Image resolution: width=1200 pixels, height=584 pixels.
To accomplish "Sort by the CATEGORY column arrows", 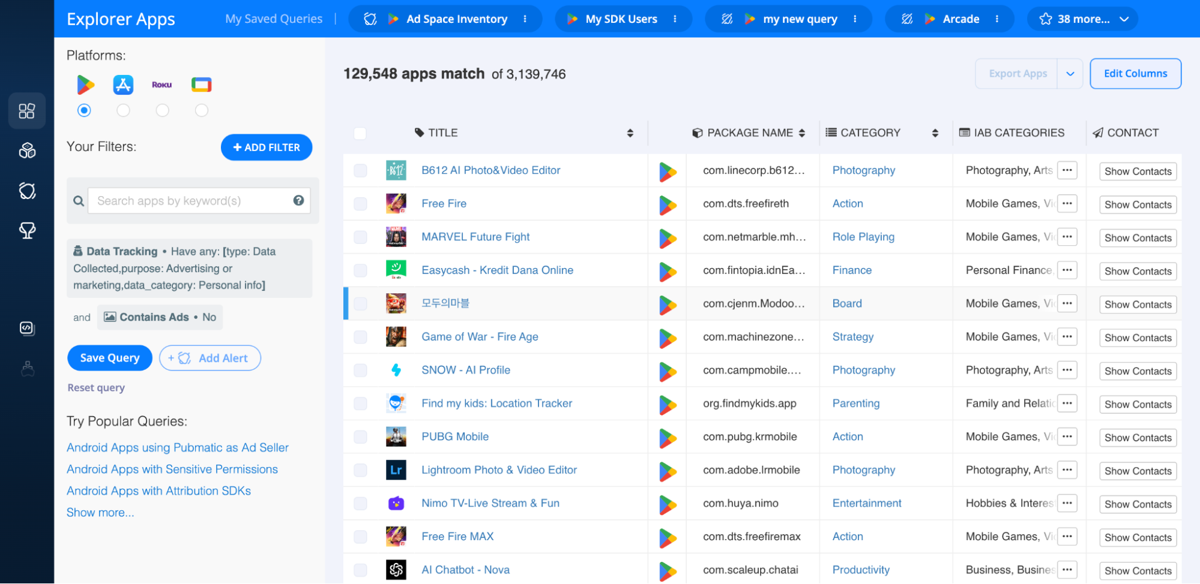I will [x=935, y=133].
